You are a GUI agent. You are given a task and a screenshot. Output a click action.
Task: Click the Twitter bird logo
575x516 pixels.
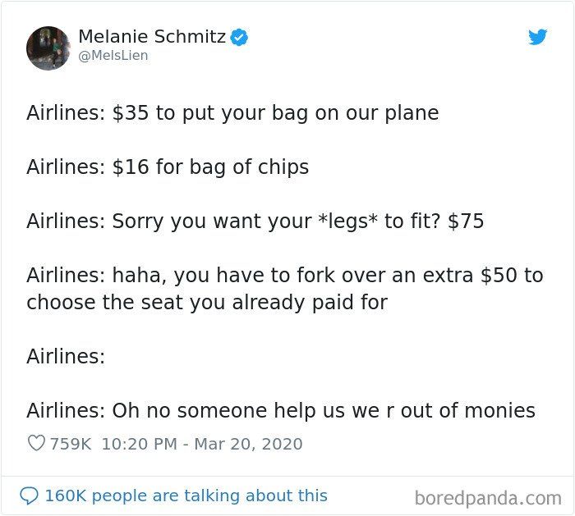tap(537, 37)
